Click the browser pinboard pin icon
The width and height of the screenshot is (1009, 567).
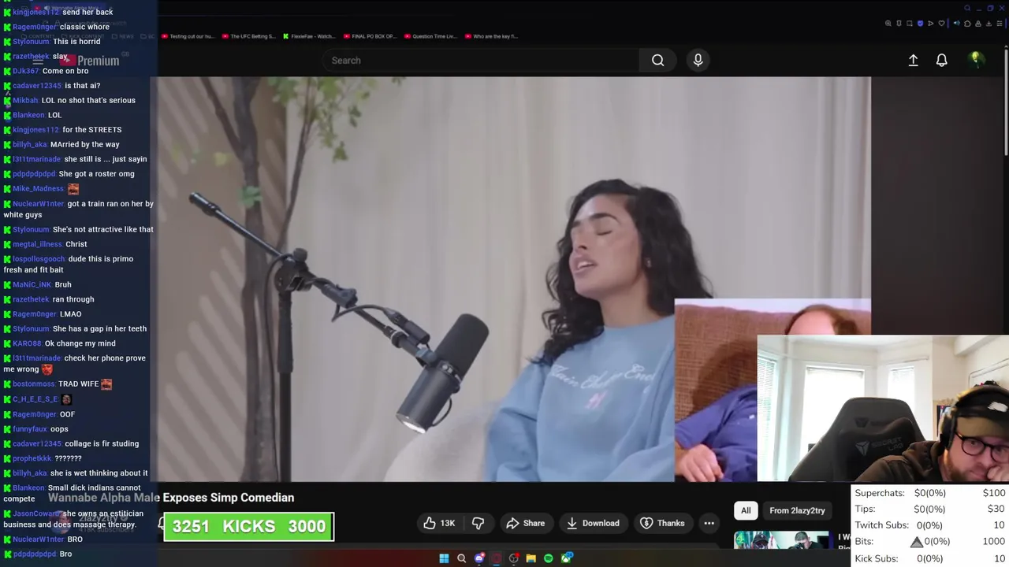coord(899,24)
